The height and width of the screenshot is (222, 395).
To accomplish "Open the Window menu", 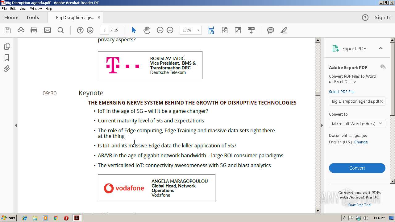I will click(36, 9).
